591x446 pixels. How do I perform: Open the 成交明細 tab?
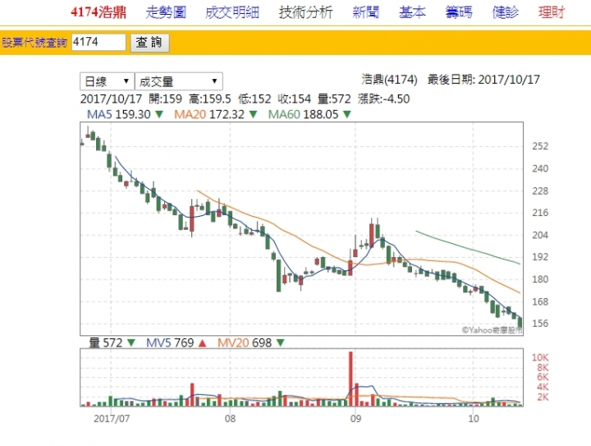pyautogui.click(x=232, y=12)
